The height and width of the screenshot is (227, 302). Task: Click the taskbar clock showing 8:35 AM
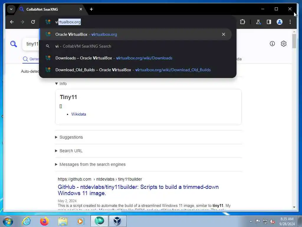pos(287,221)
